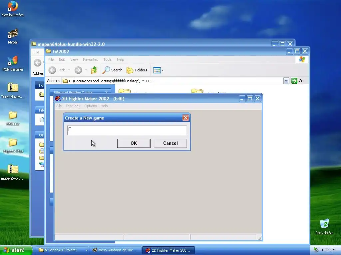Screen dimensions: 341x255
Task: Maximize the 2D Fighter Maker window
Action: coord(250,99)
